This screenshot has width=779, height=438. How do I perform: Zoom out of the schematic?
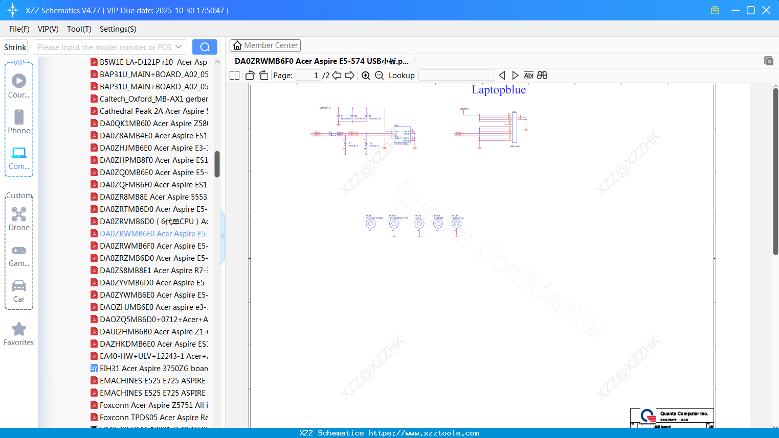point(379,76)
